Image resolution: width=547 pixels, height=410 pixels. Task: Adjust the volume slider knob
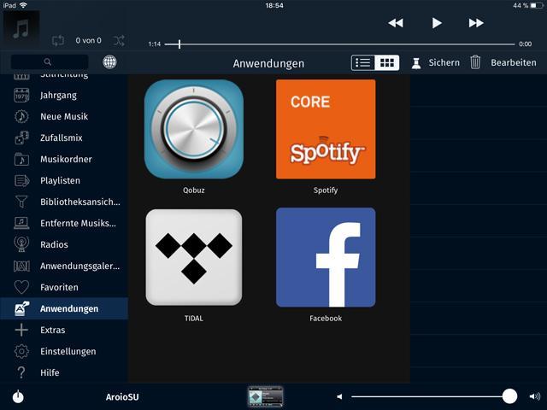pos(509,396)
